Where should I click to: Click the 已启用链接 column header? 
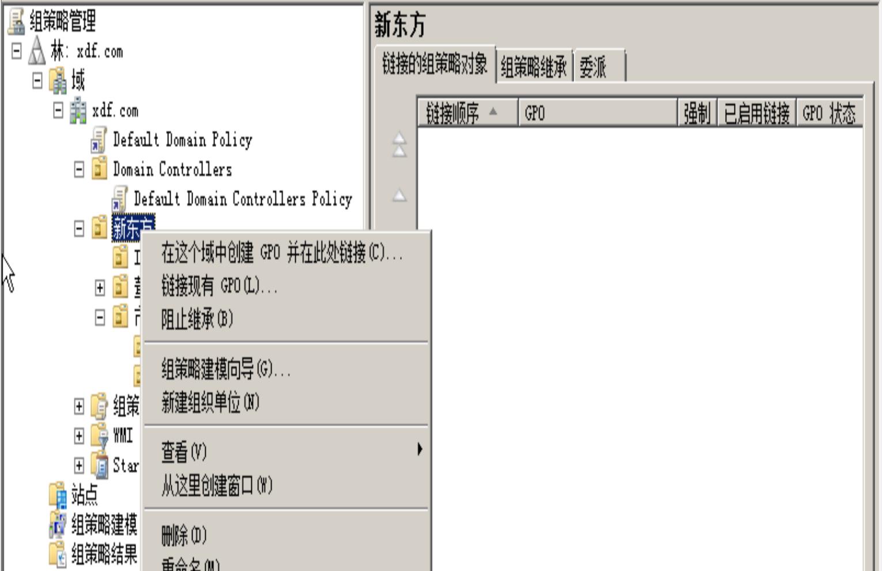[756, 113]
